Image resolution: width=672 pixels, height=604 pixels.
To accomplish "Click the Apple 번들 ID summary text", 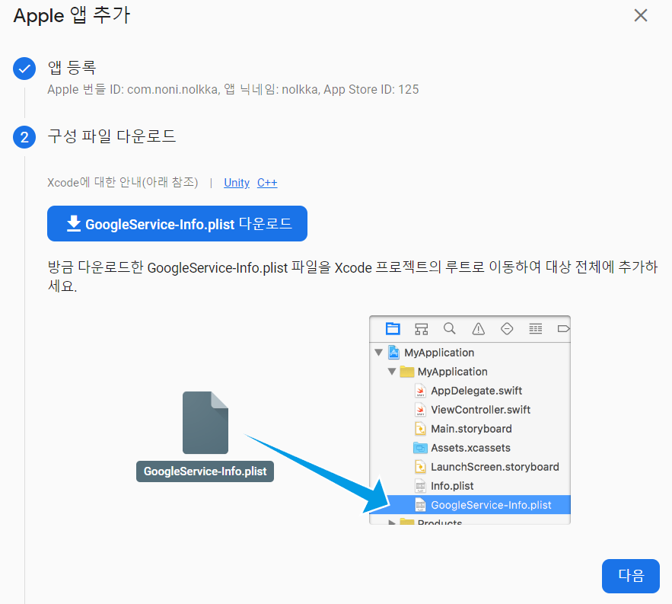I will (233, 89).
